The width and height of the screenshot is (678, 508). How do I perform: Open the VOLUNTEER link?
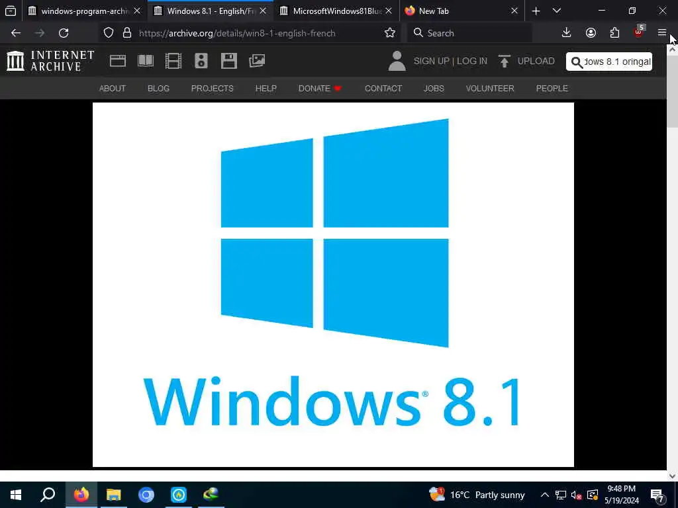point(490,88)
